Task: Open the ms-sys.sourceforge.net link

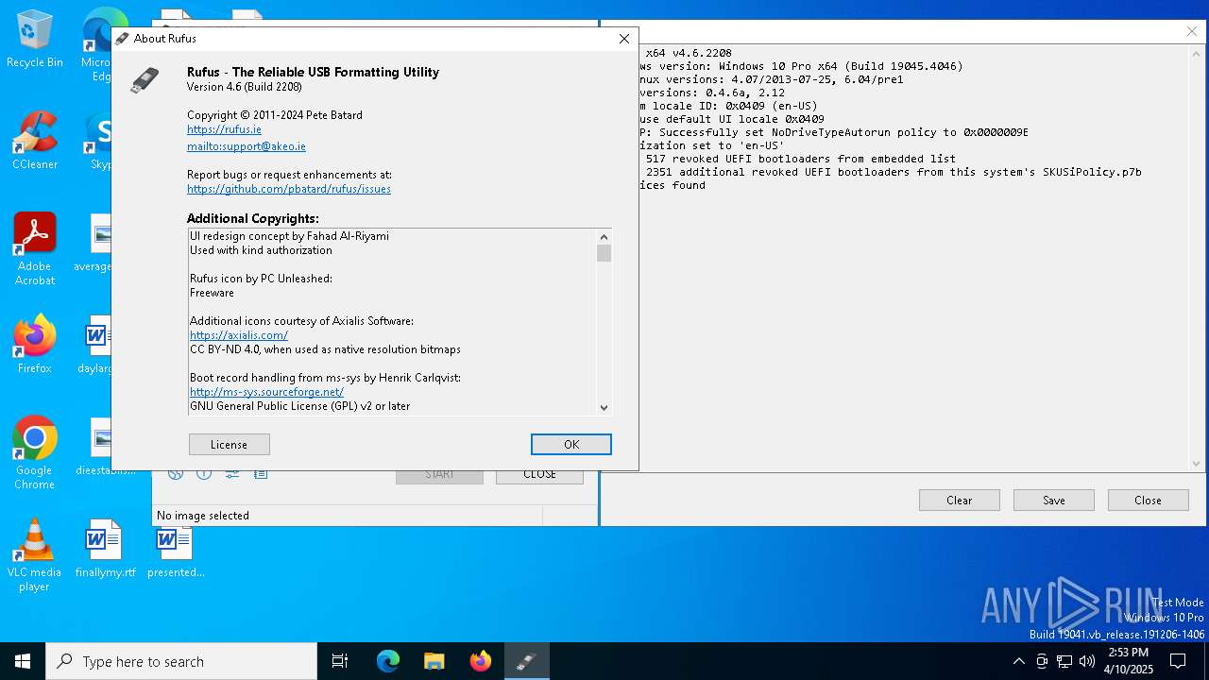Action: click(266, 392)
